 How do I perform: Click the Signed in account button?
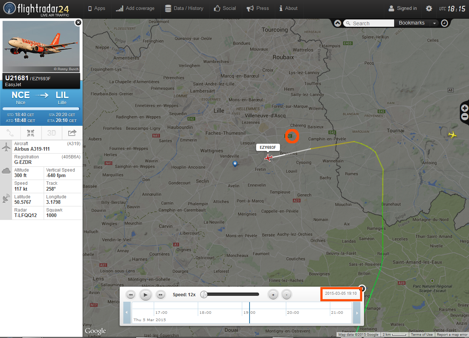tap(402, 8)
